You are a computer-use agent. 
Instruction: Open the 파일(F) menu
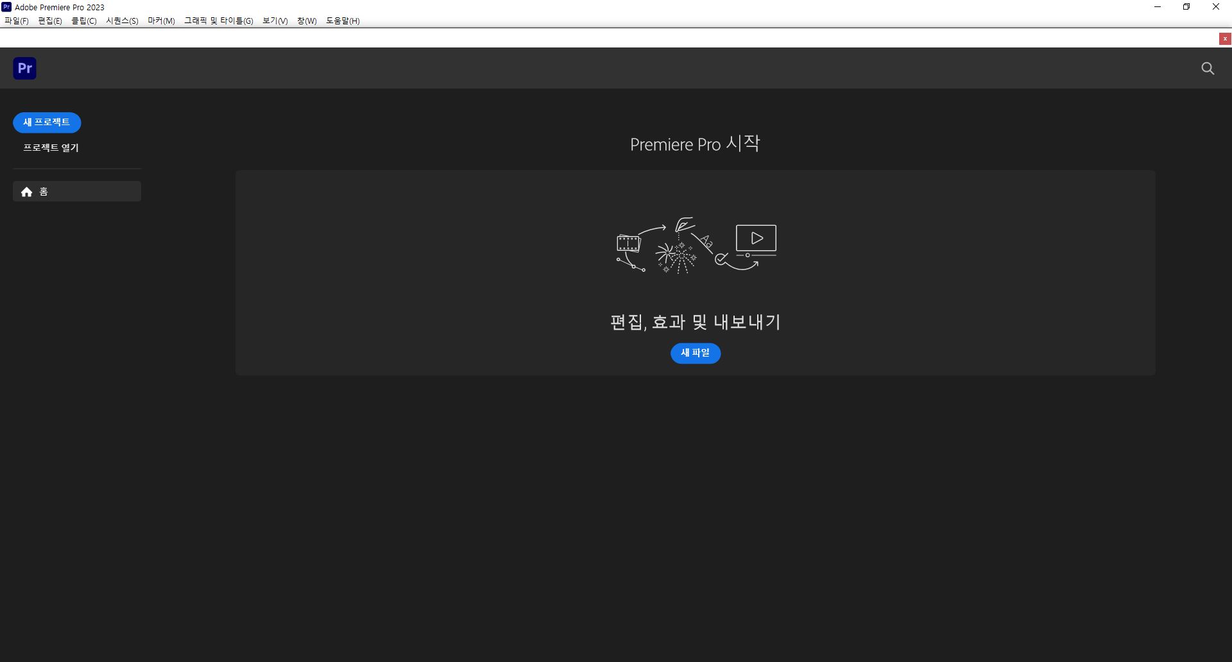coord(16,21)
